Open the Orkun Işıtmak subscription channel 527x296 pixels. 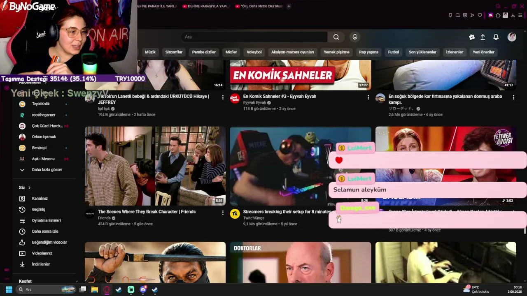pos(44,137)
